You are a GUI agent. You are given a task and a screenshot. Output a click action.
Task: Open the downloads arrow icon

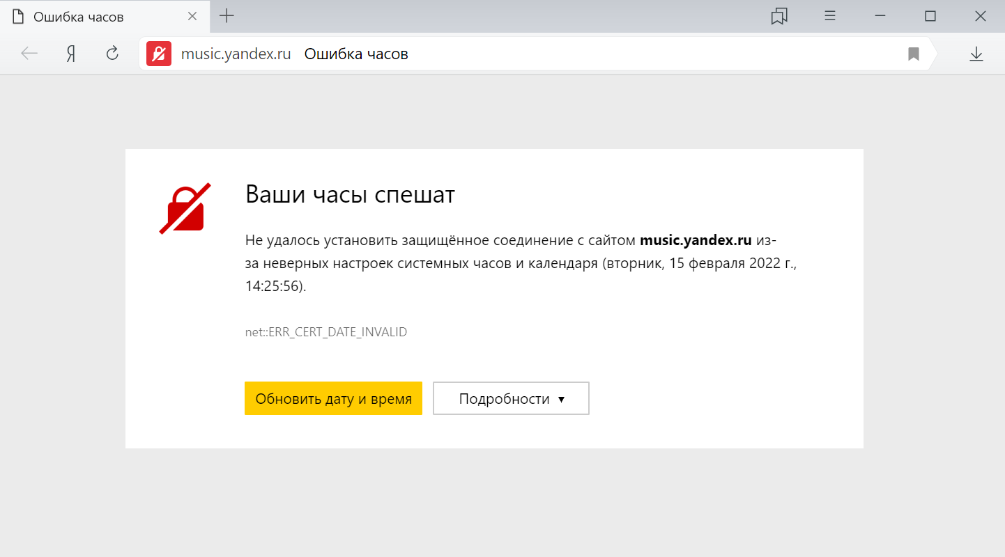point(976,54)
